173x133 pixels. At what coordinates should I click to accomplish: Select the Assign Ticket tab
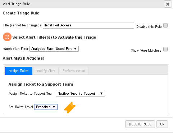coord(19,71)
